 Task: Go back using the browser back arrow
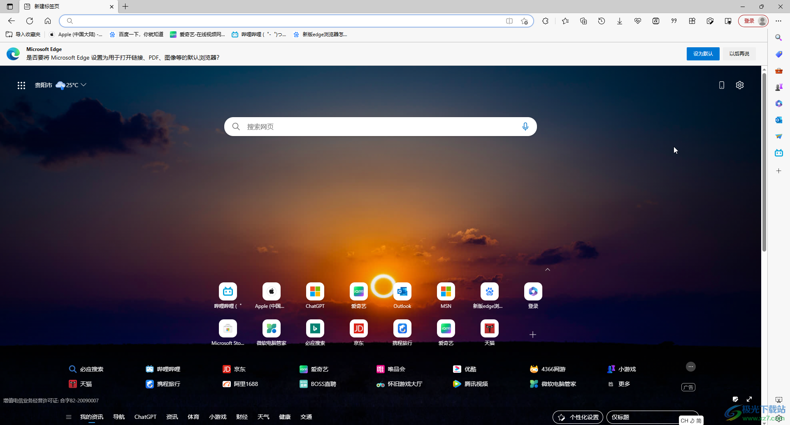tap(12, 21)
